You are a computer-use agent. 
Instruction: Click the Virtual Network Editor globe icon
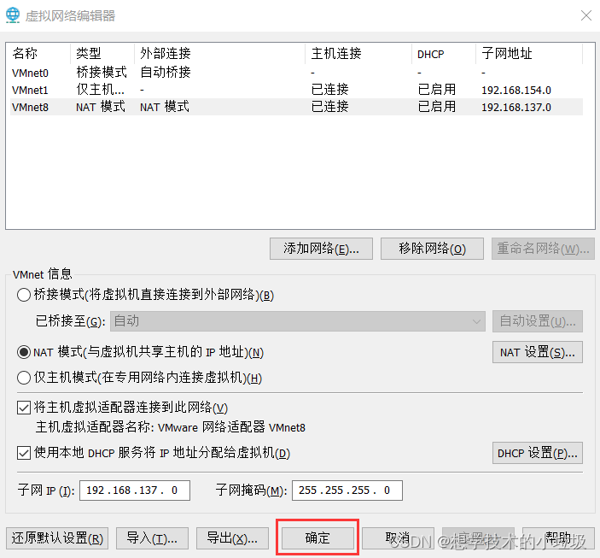(13, 15)
